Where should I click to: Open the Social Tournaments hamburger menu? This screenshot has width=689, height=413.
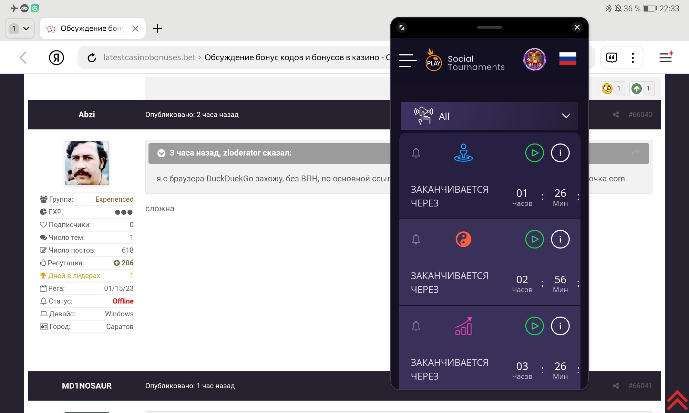408,60
